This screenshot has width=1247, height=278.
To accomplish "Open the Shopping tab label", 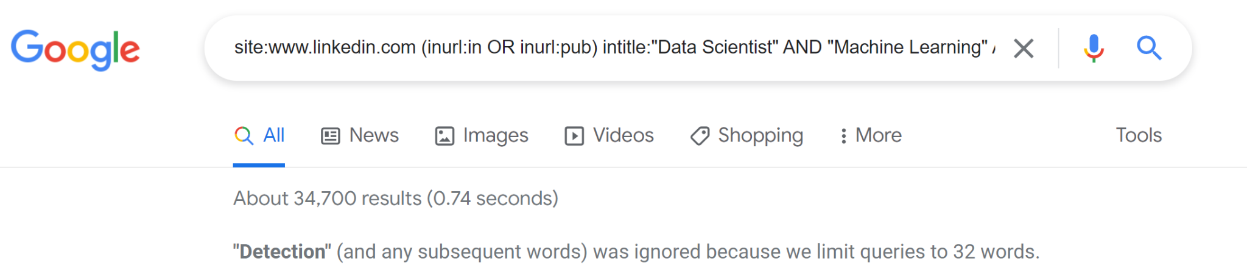I will pos(760,135).
